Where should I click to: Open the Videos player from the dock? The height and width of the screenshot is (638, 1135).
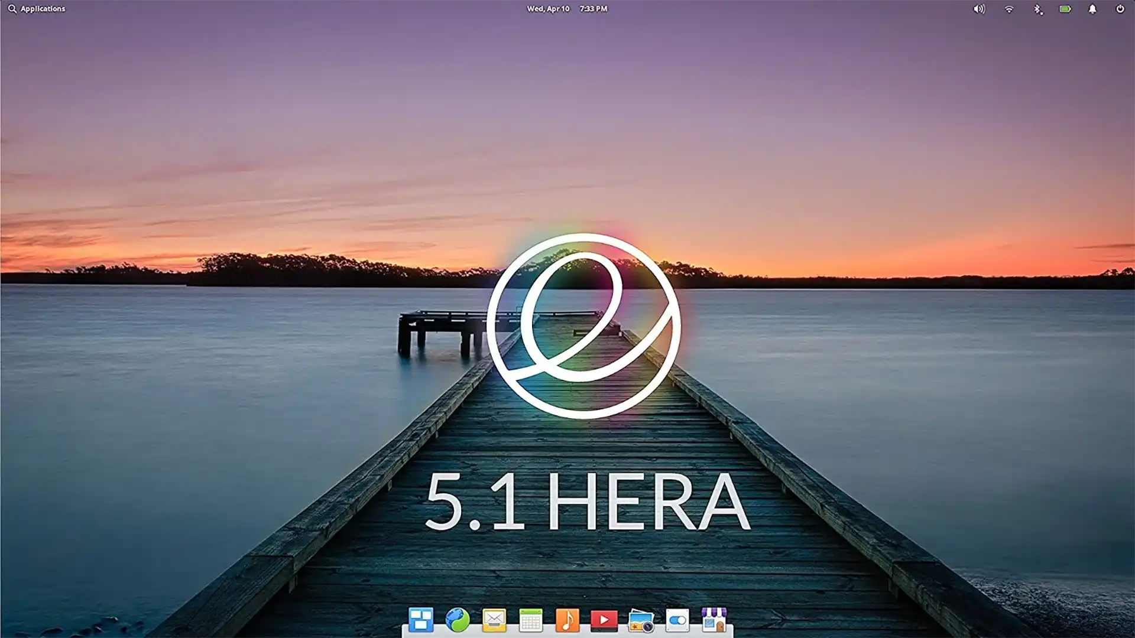click(604, 619)
